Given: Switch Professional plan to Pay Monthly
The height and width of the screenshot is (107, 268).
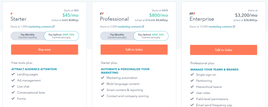Looking at the screenshot, I should 117,36.
